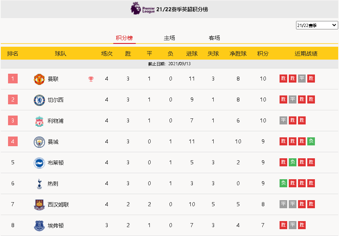Image resolution: width=339 pixels, height=236 pixels.
Task: Open the 西汉姆联 team name link
Action: pyautogui.click(x=58, y=205)
